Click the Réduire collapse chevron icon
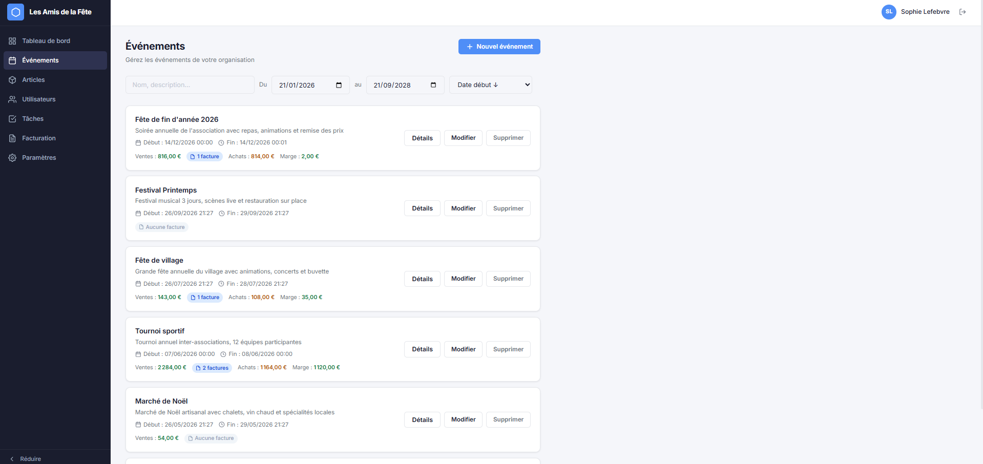Image resolution: width=983 pixels, height=464 pixels. pyautogui.click(x=12, y=459)
